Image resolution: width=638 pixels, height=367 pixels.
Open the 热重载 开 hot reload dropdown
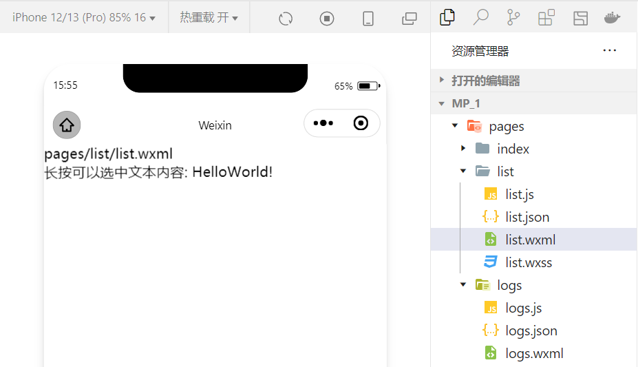(209, 17)
